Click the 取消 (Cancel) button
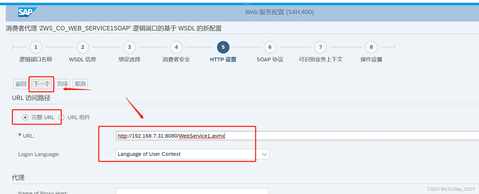This screenshot has width=479, height=194. click(80, 84)
